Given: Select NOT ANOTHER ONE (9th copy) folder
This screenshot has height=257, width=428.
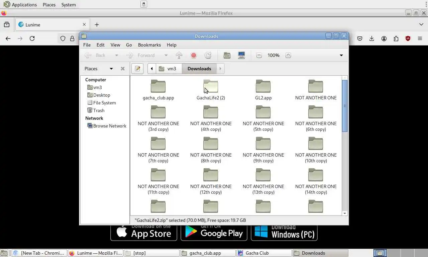Looking at the screenshot, I should [x=263, y=150].
